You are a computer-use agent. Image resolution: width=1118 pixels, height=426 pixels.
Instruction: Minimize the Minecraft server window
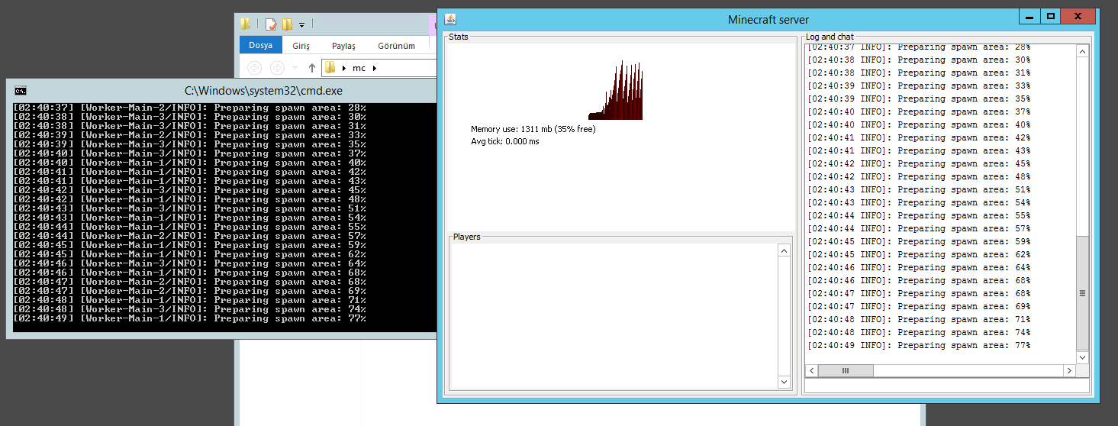pyautogui.click(x=1030, y=16)
